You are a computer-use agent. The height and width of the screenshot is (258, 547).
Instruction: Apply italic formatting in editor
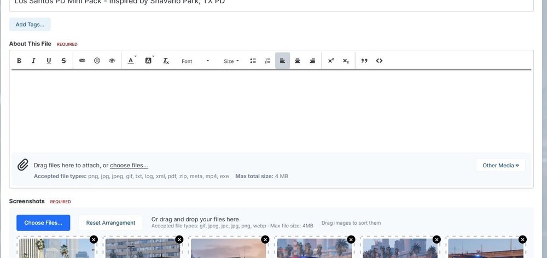point(33,61)
